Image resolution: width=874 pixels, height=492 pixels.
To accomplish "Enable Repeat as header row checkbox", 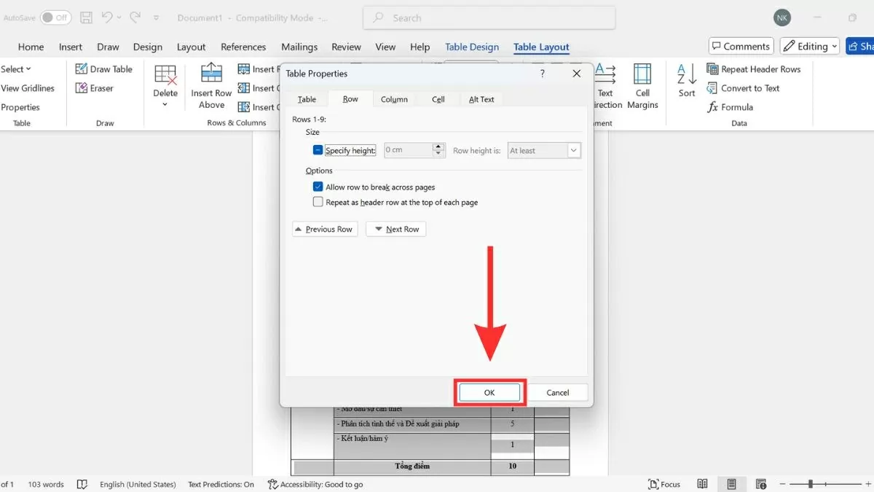I will pyautogui.click(x=318, y=202).
